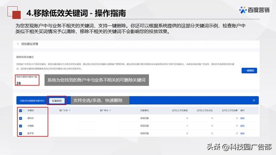Click the 优化建议详情 page title

30,44
